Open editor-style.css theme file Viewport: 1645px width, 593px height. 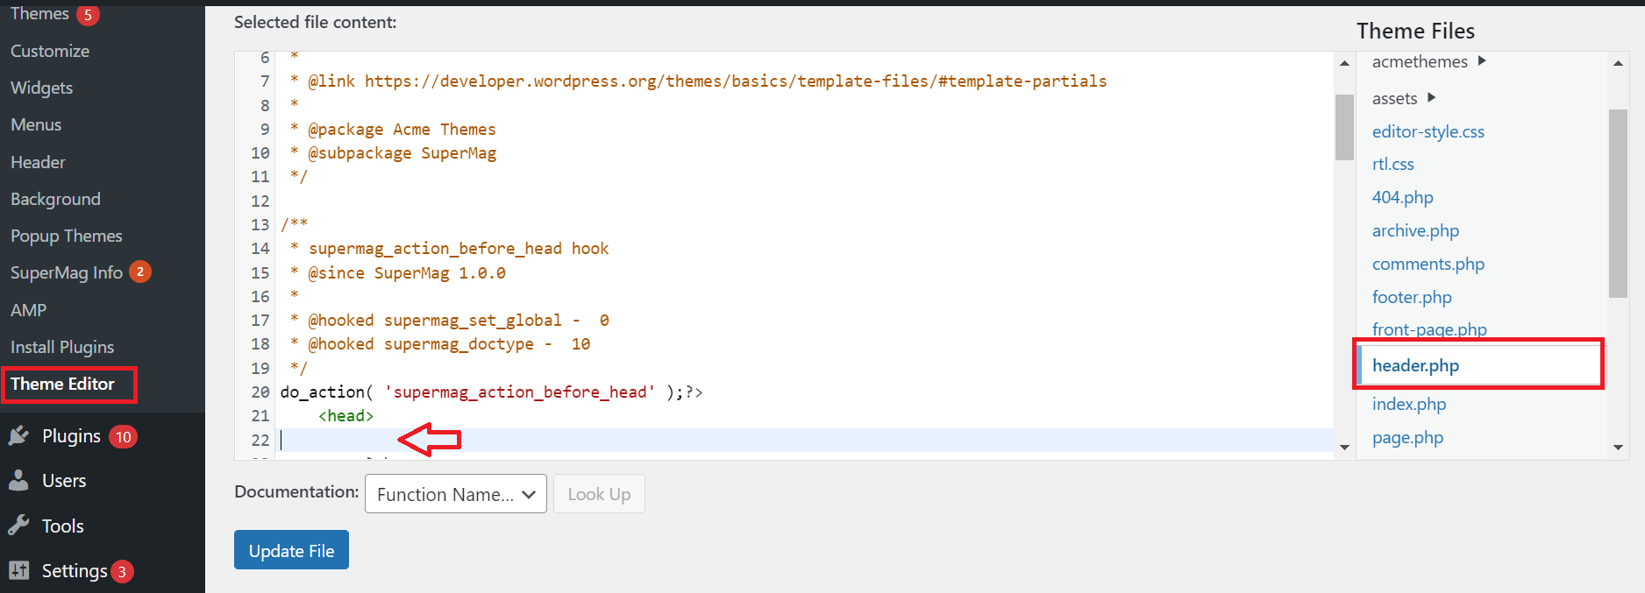coord(1428,131)
